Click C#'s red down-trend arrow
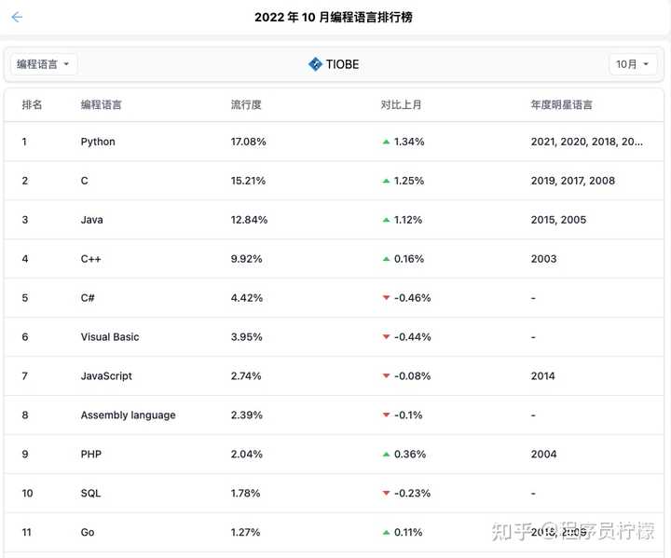The image size is (671, 558). click(386, 298)
